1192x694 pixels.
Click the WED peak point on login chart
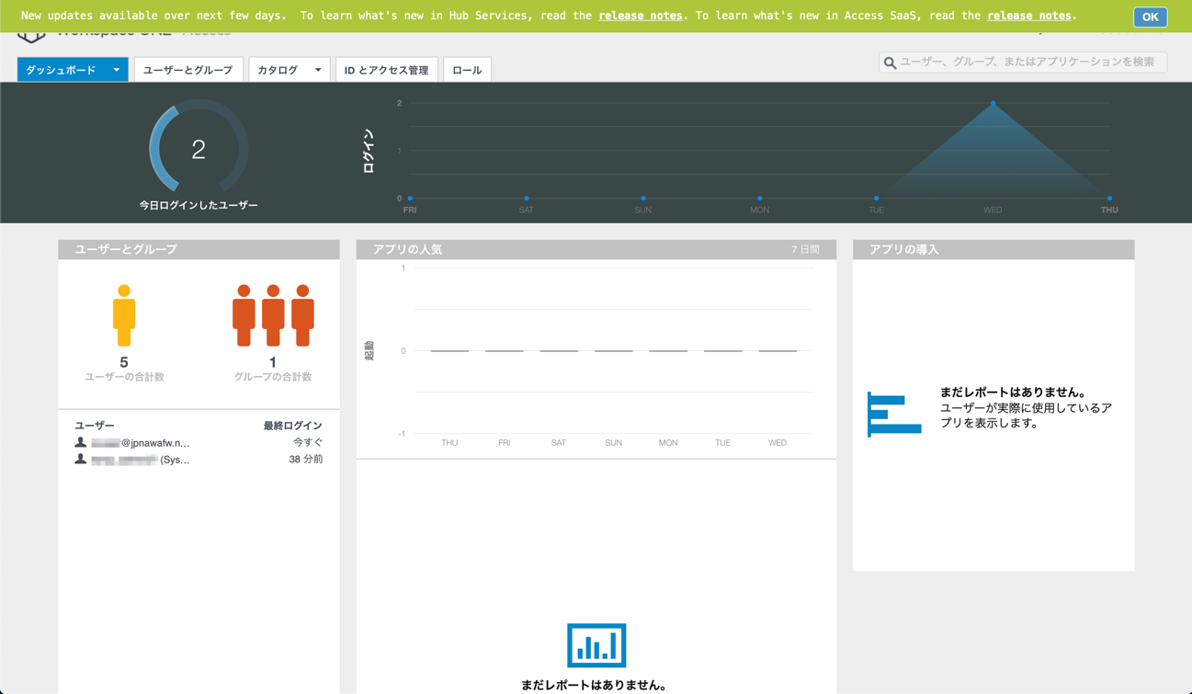pos(993,103)
